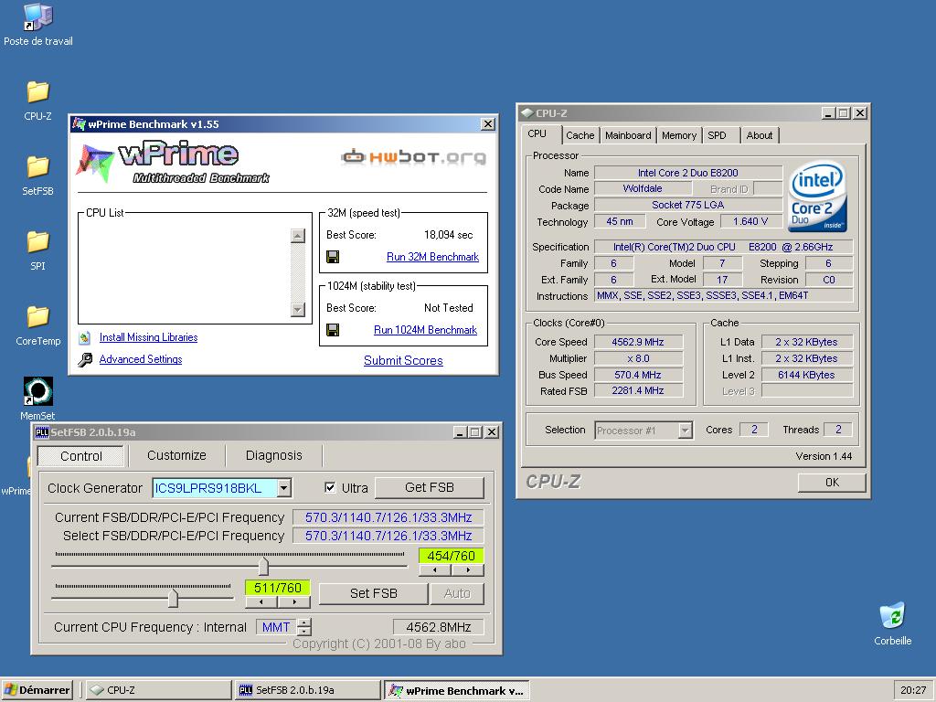This screenshot has height=702, width=936.
Task: Close the wPrime Benchmark window
Action: point(488,123)
